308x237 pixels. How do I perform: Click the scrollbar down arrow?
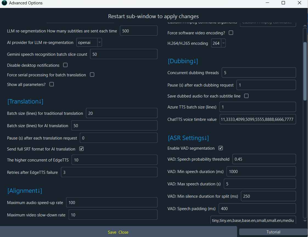[x=305, y=221]
